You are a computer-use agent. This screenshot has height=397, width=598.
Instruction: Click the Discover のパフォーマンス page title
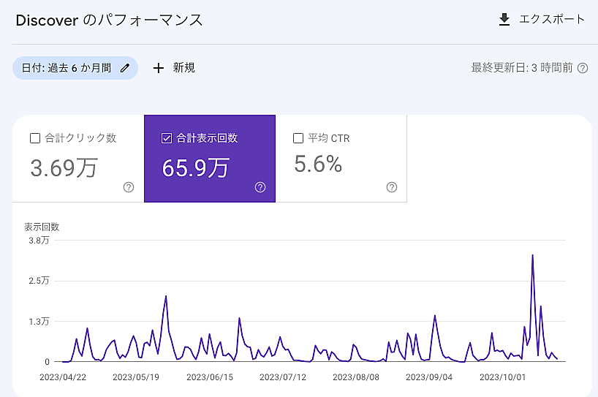coord(109,20)
